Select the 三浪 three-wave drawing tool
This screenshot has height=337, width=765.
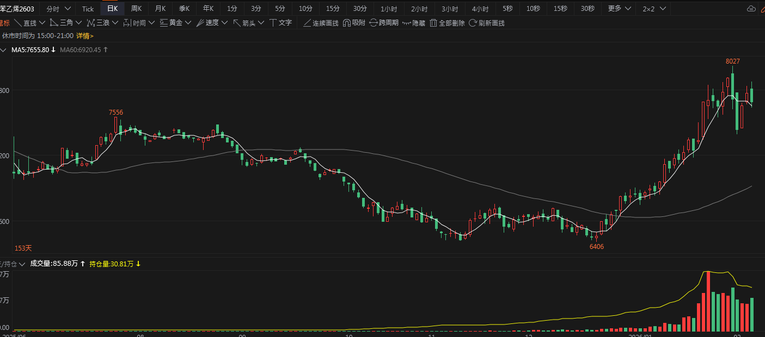98,23
